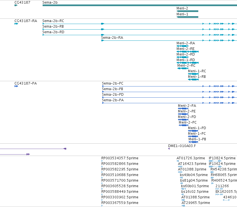Select the DME1-010A03.F feature label
Viewport: 237px width, 207px height.
[182, 146]
